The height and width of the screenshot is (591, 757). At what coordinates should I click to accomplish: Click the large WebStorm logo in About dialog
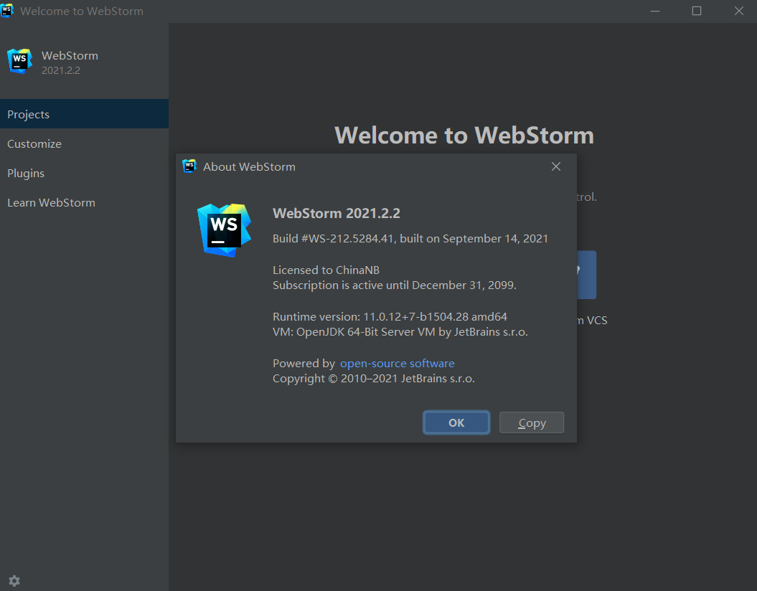tap(224, 230)
